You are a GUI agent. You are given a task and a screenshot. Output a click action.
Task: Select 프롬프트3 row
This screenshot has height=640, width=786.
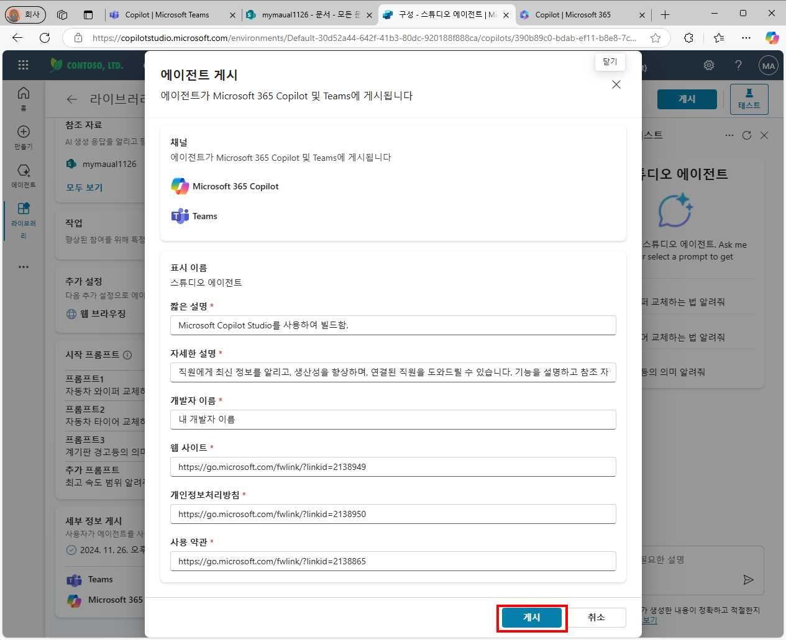click(x=105, y=446)
